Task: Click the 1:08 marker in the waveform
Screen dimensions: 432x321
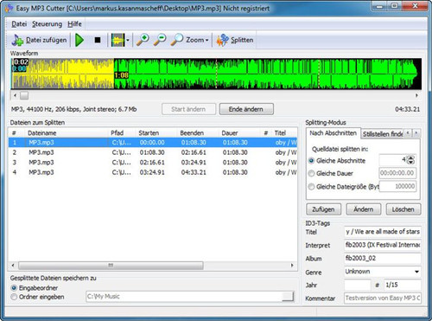Action: point(121,75)
